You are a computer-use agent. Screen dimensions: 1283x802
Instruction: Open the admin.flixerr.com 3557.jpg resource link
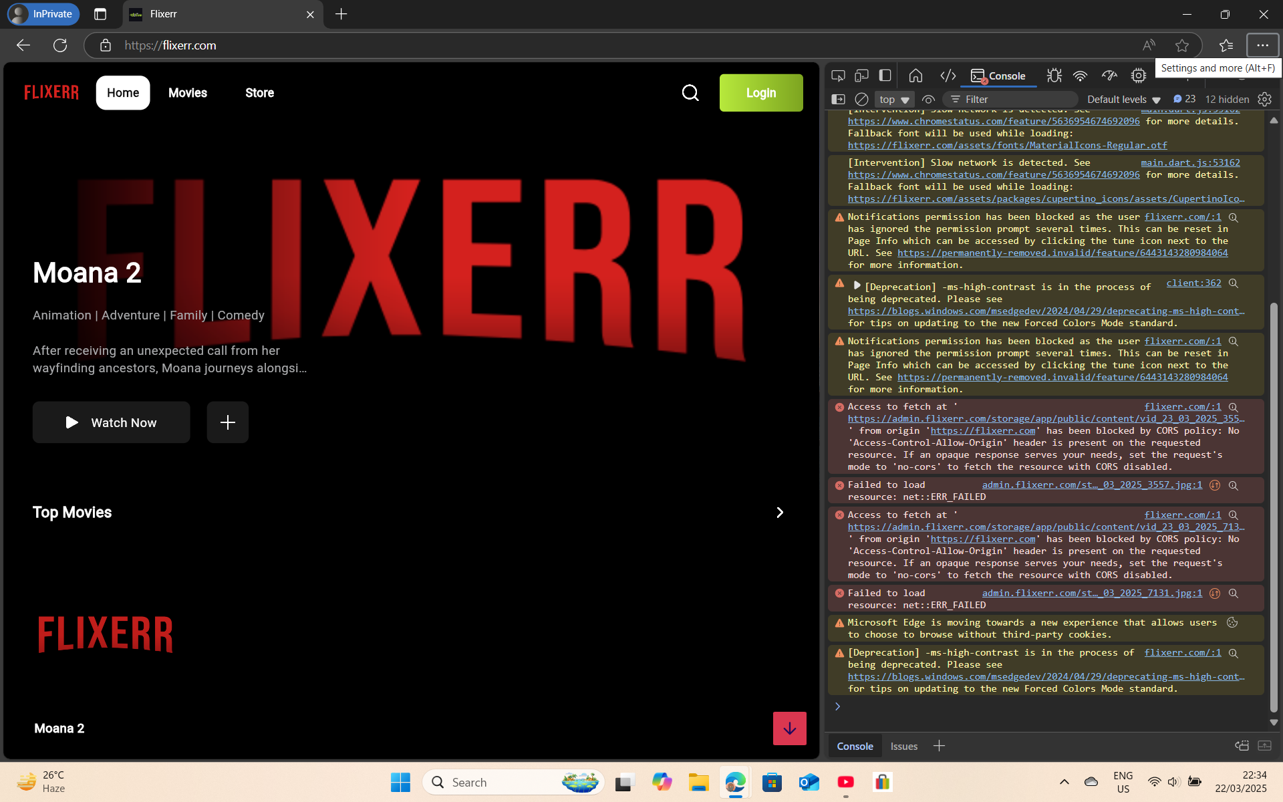[x=1092, y=485]
